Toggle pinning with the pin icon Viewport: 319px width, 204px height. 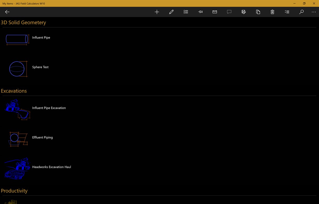coord(200,12)
